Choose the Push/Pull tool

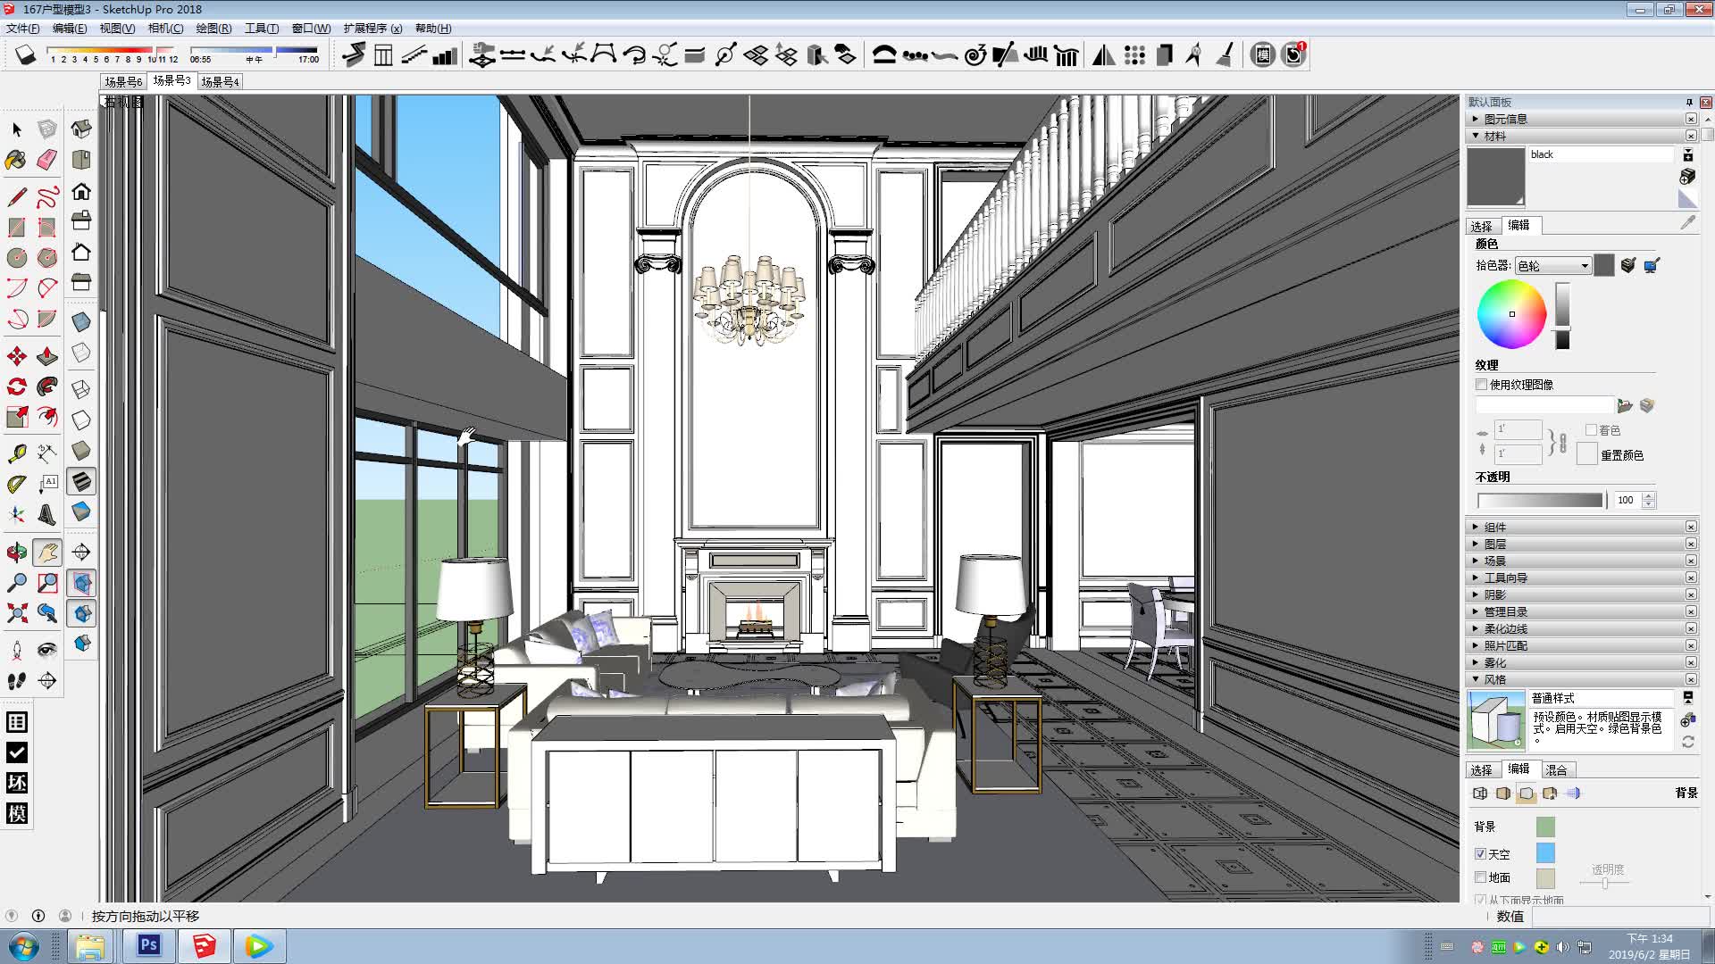pos(47,356)
